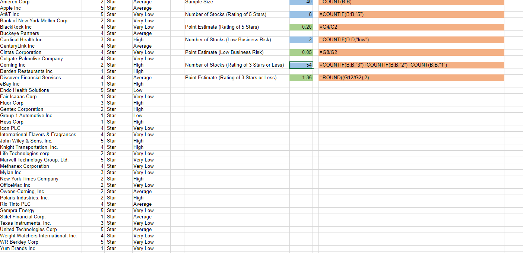The image size is (523, 253).
Task: Click the Point Estimate value 0.20
Action: pyautogui.click(x=301, y=27)
